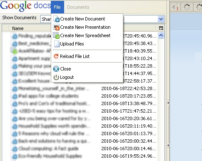This screenshot has height=161, width=202.
Task: Open the Documents menu
Action: pyautogui.click(x=78, y=7)
